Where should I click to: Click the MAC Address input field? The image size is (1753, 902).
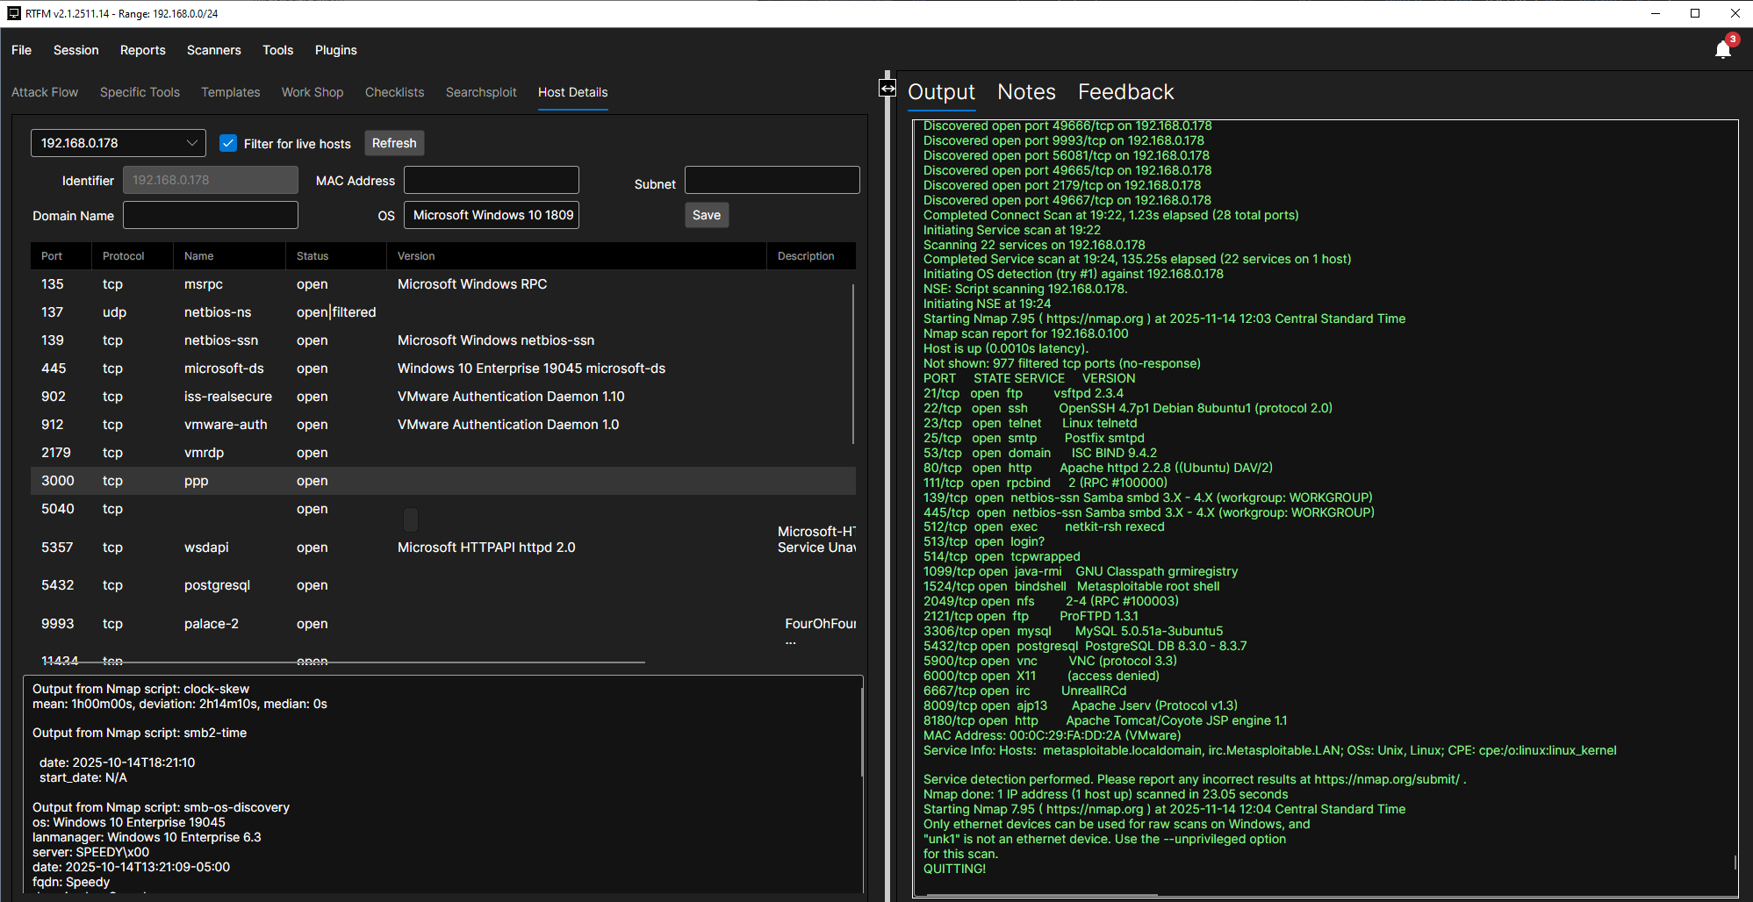click(x=491, y=180)
